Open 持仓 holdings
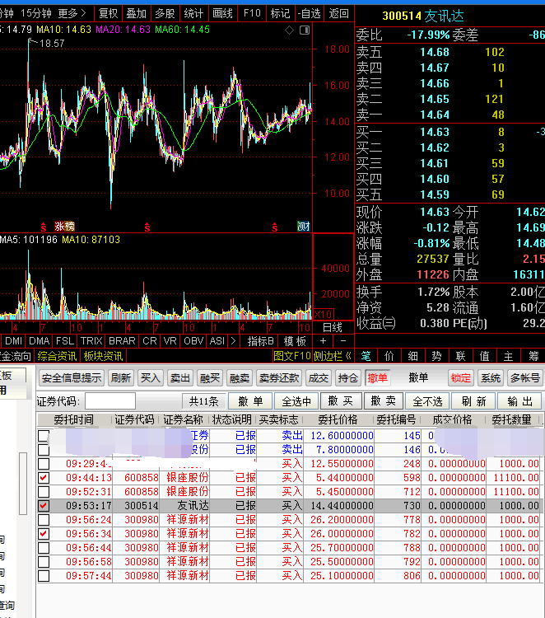 [348, 378]
